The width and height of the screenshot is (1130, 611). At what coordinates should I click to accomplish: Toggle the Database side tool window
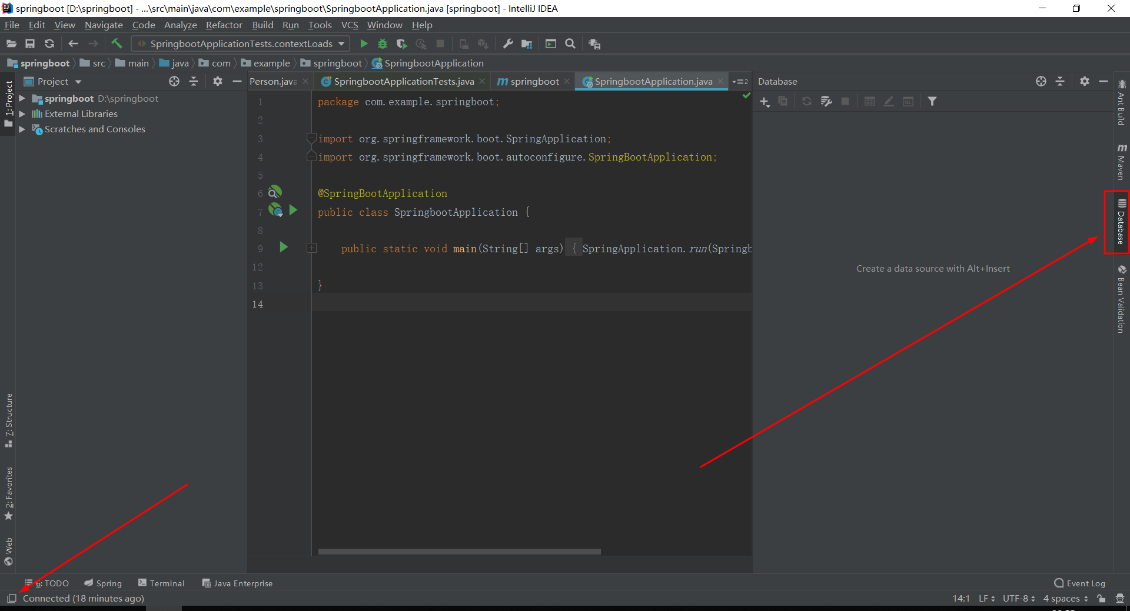(1121, 222)
